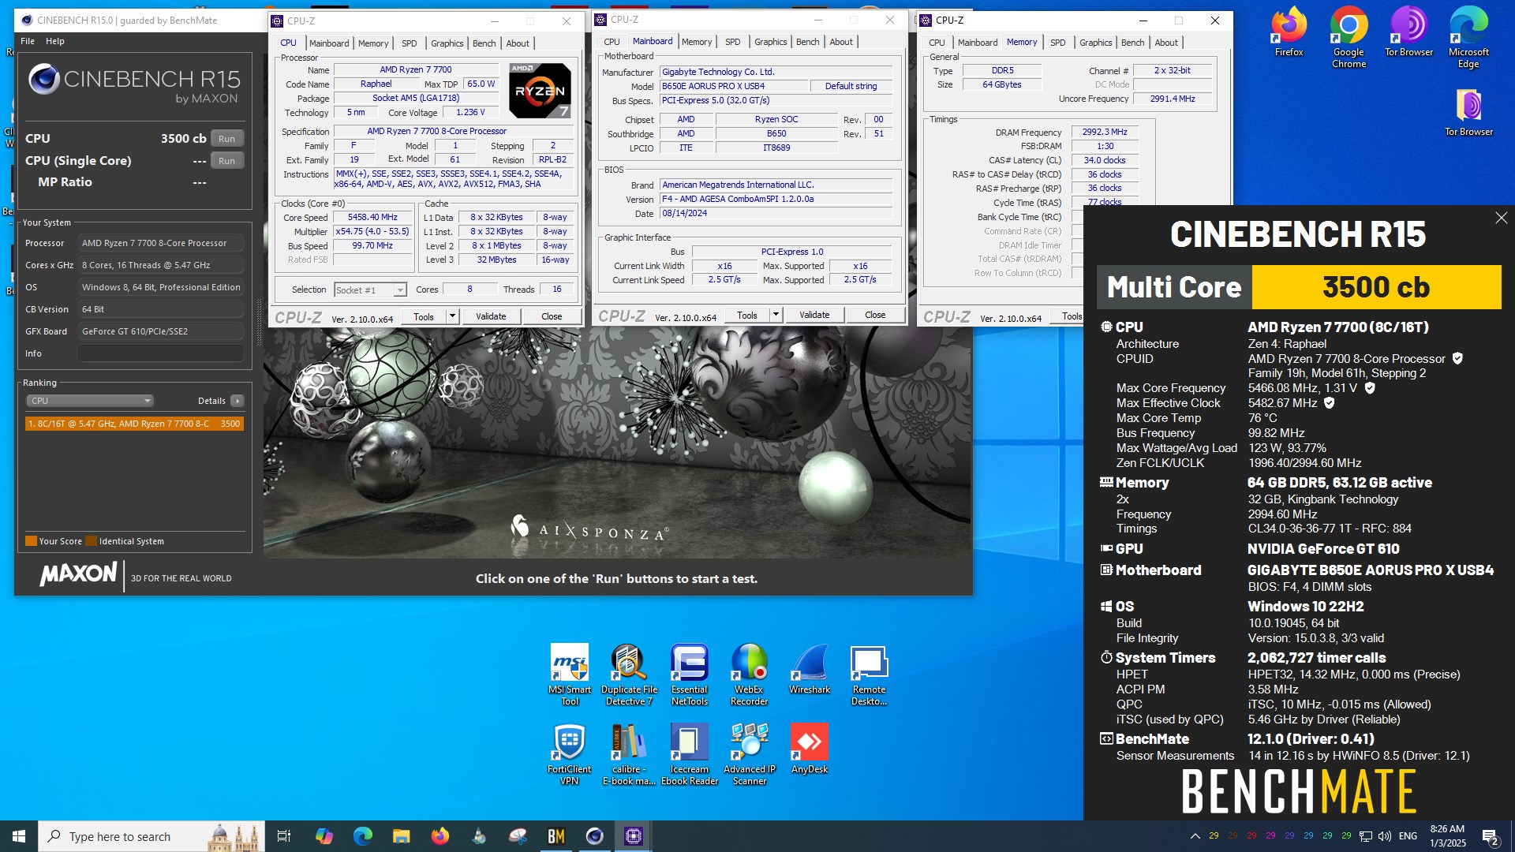Viewport: 1515px width, 852px height.
Task: Open Firefox desktop shortcut
Action: pyautogui.click(x=1289, y=32)
